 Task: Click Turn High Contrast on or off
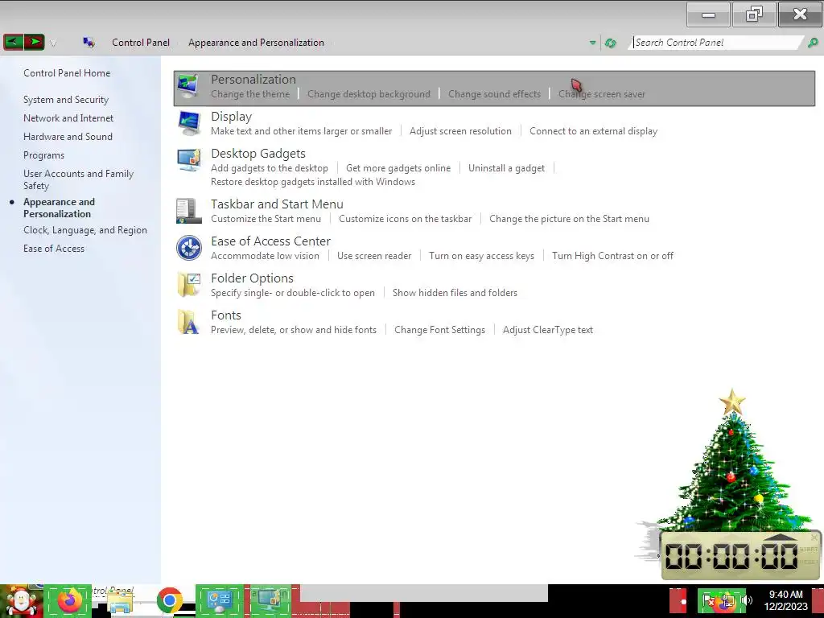612,256
